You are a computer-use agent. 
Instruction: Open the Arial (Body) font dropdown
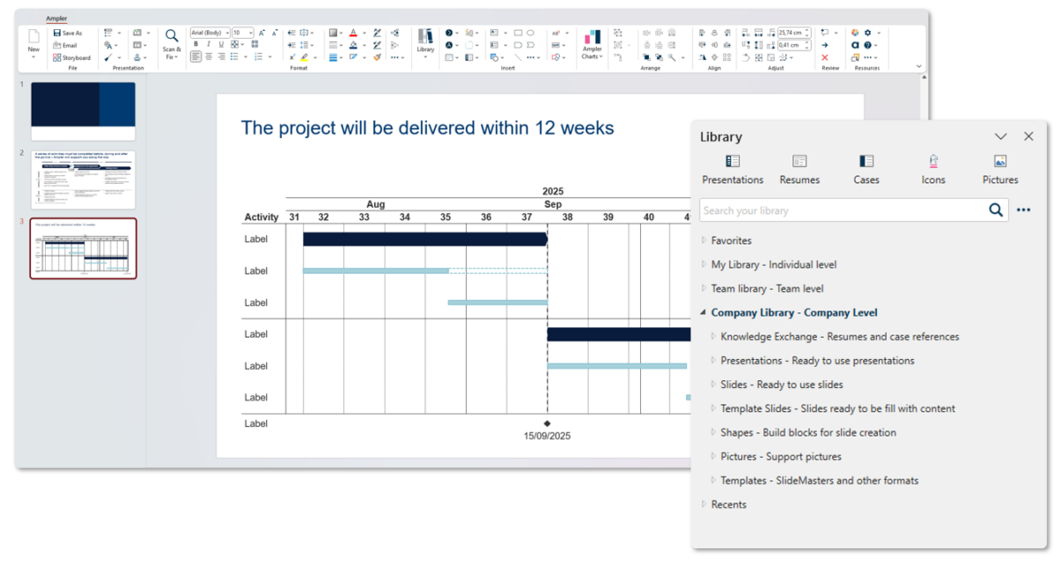pyautogui.click(x=210, y=33)
